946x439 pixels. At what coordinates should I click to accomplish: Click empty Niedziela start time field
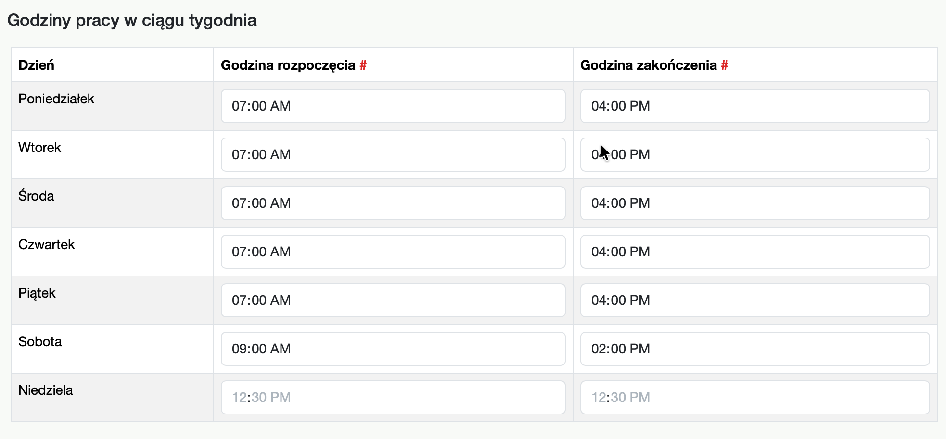pos(393,397)
